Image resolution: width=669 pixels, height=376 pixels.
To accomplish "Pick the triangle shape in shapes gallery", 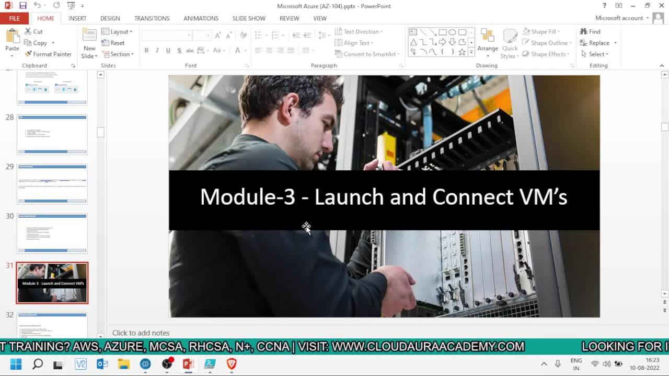I will click(413, 42).
